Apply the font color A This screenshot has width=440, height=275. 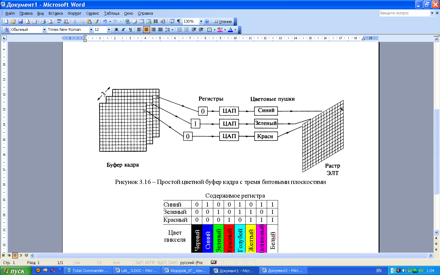click(x=230, y=30)
